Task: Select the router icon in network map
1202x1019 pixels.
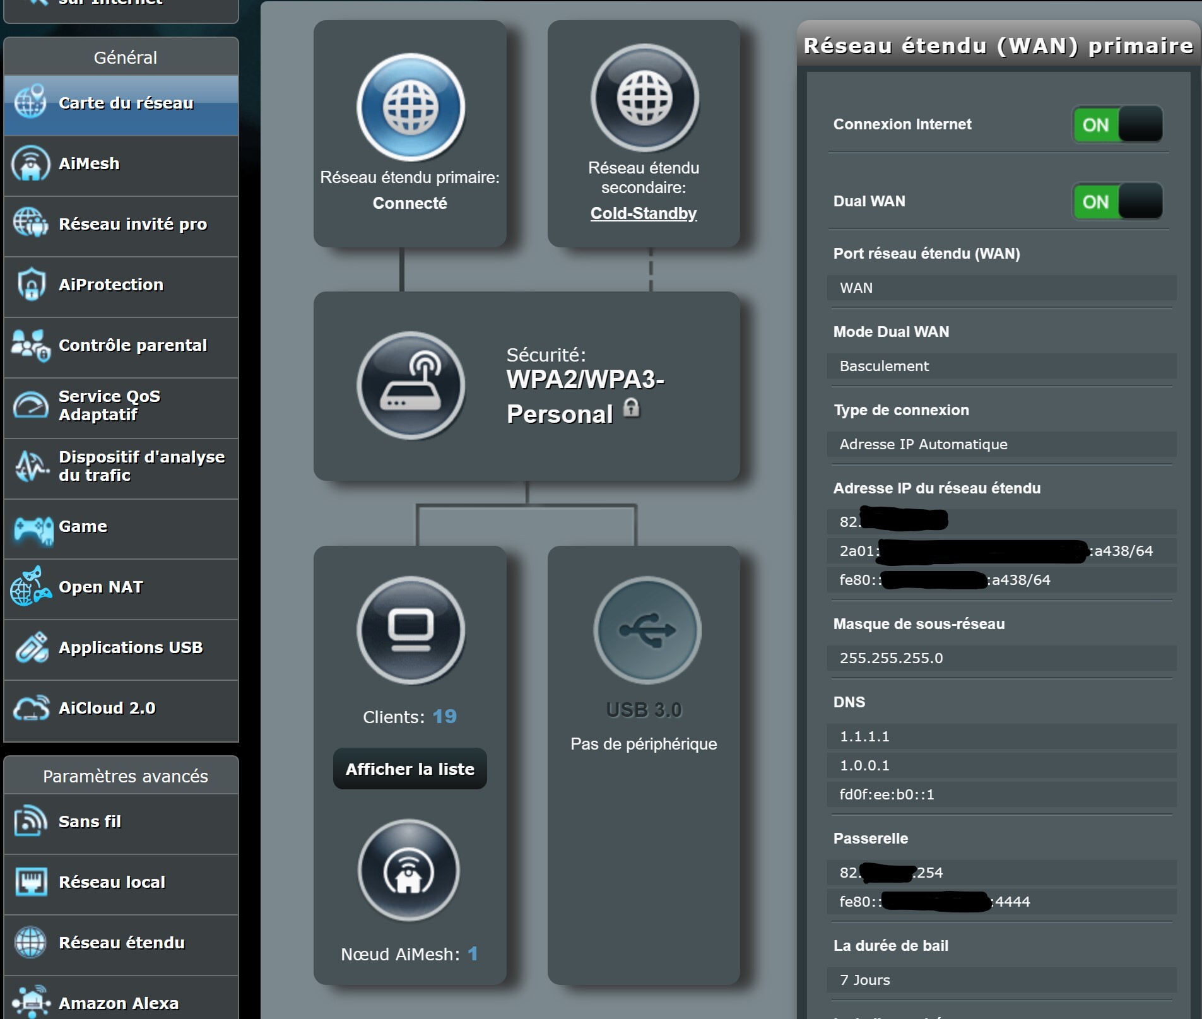Action: [411, 386]
